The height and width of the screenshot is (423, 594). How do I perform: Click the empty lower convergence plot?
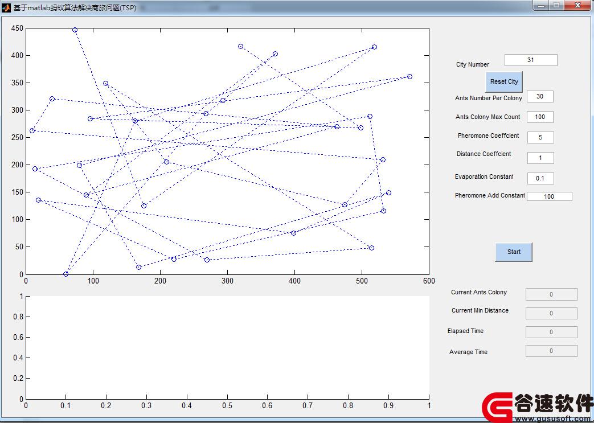[x=227, y=347]
